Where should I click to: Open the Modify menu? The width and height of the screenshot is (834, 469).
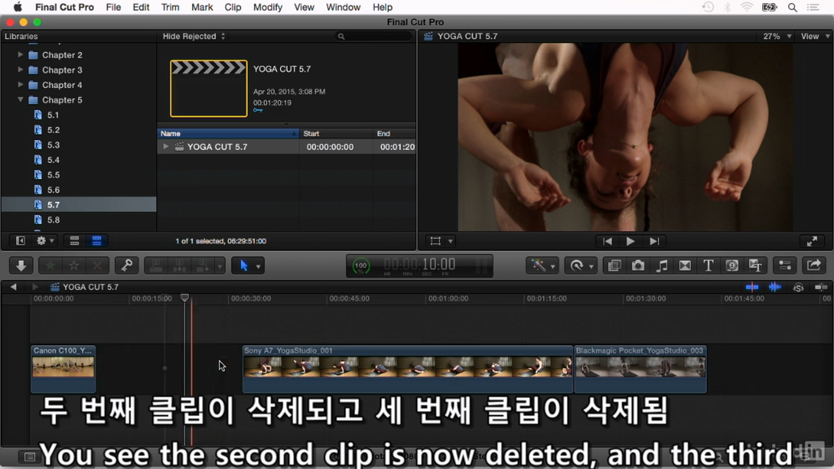(x=267, y=7)
